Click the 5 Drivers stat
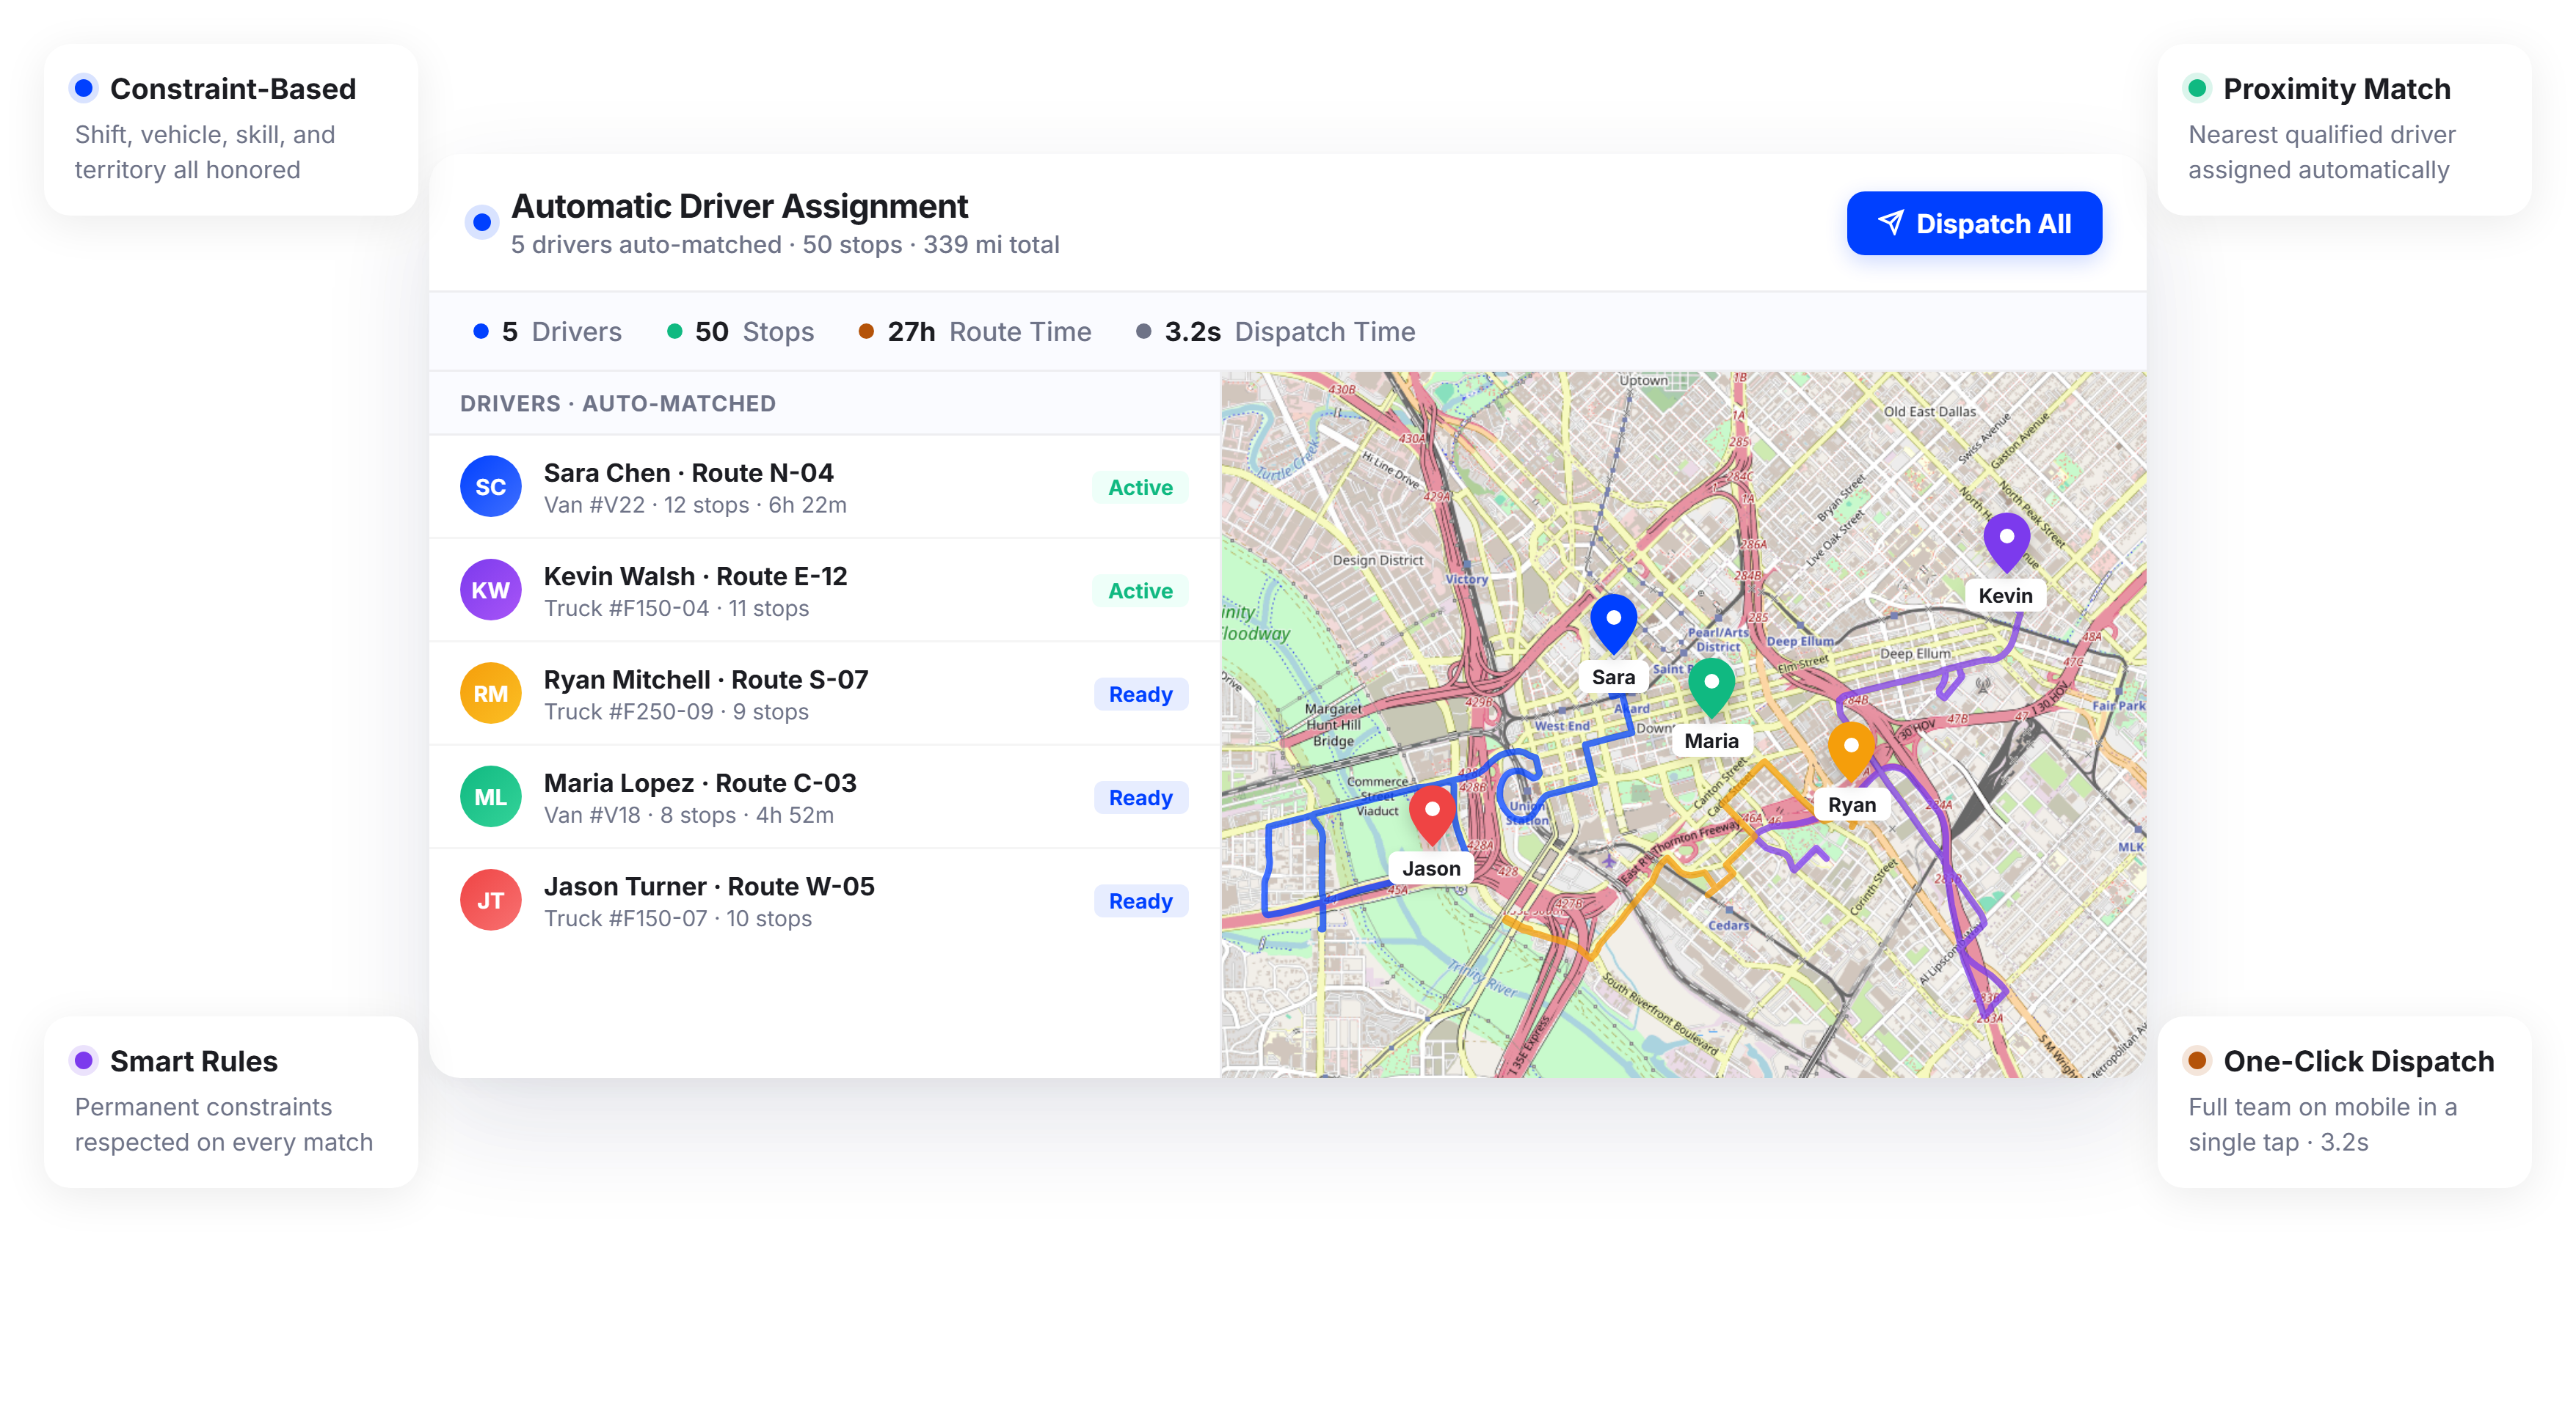The width and height of the screenshot is (2576, 1408). [x=547, y=331]
